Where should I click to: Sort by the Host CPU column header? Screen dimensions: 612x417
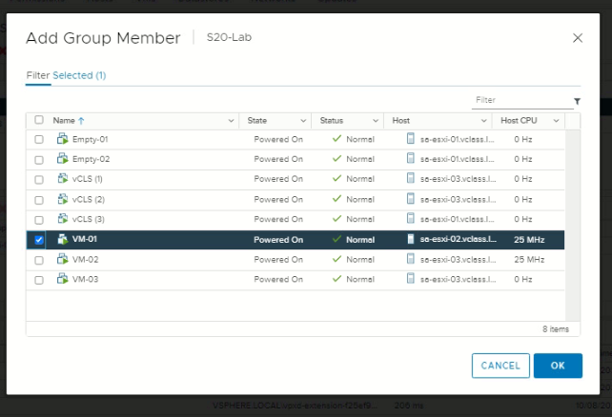tap(519, 121)
